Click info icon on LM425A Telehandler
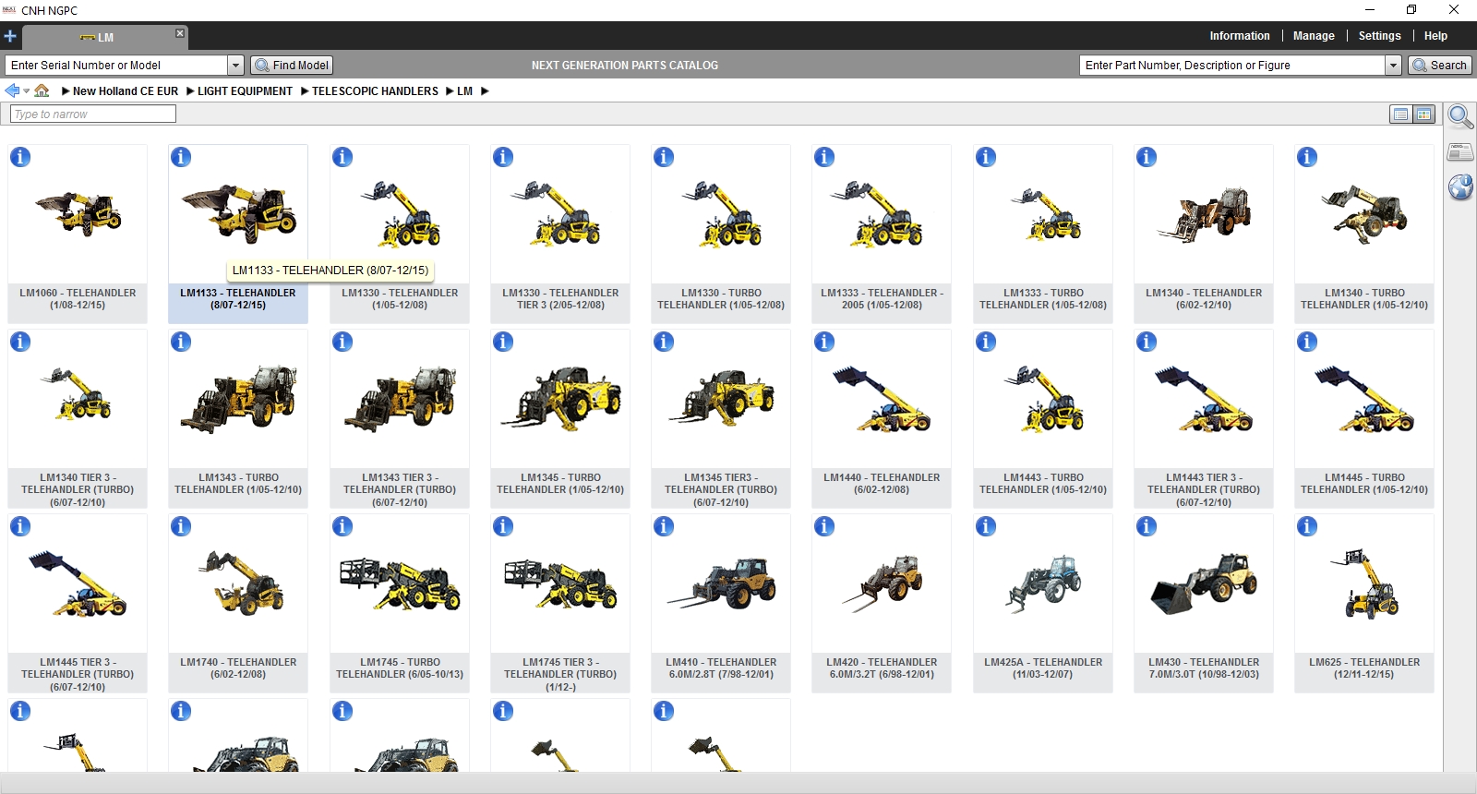 (986, 526)
